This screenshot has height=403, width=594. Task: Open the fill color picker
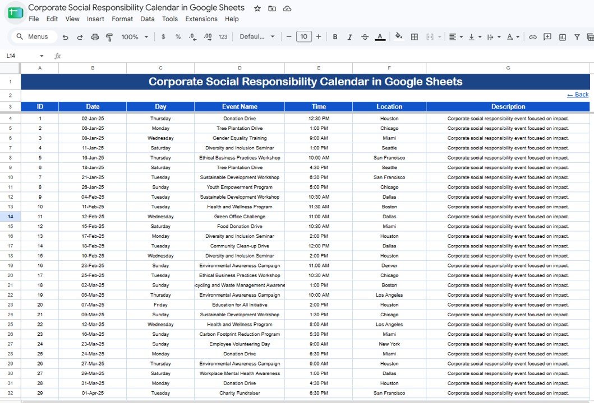399,36
